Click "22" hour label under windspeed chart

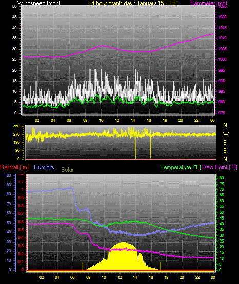click(x=196, y=120)
